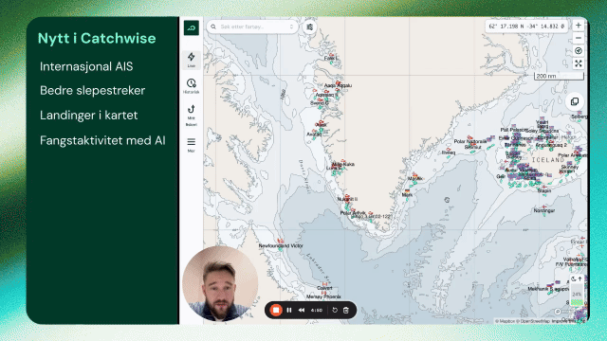Viewport: 607px width, 341px height.
Task: Zoom out the map with minus button
Action: coord(579,38)
